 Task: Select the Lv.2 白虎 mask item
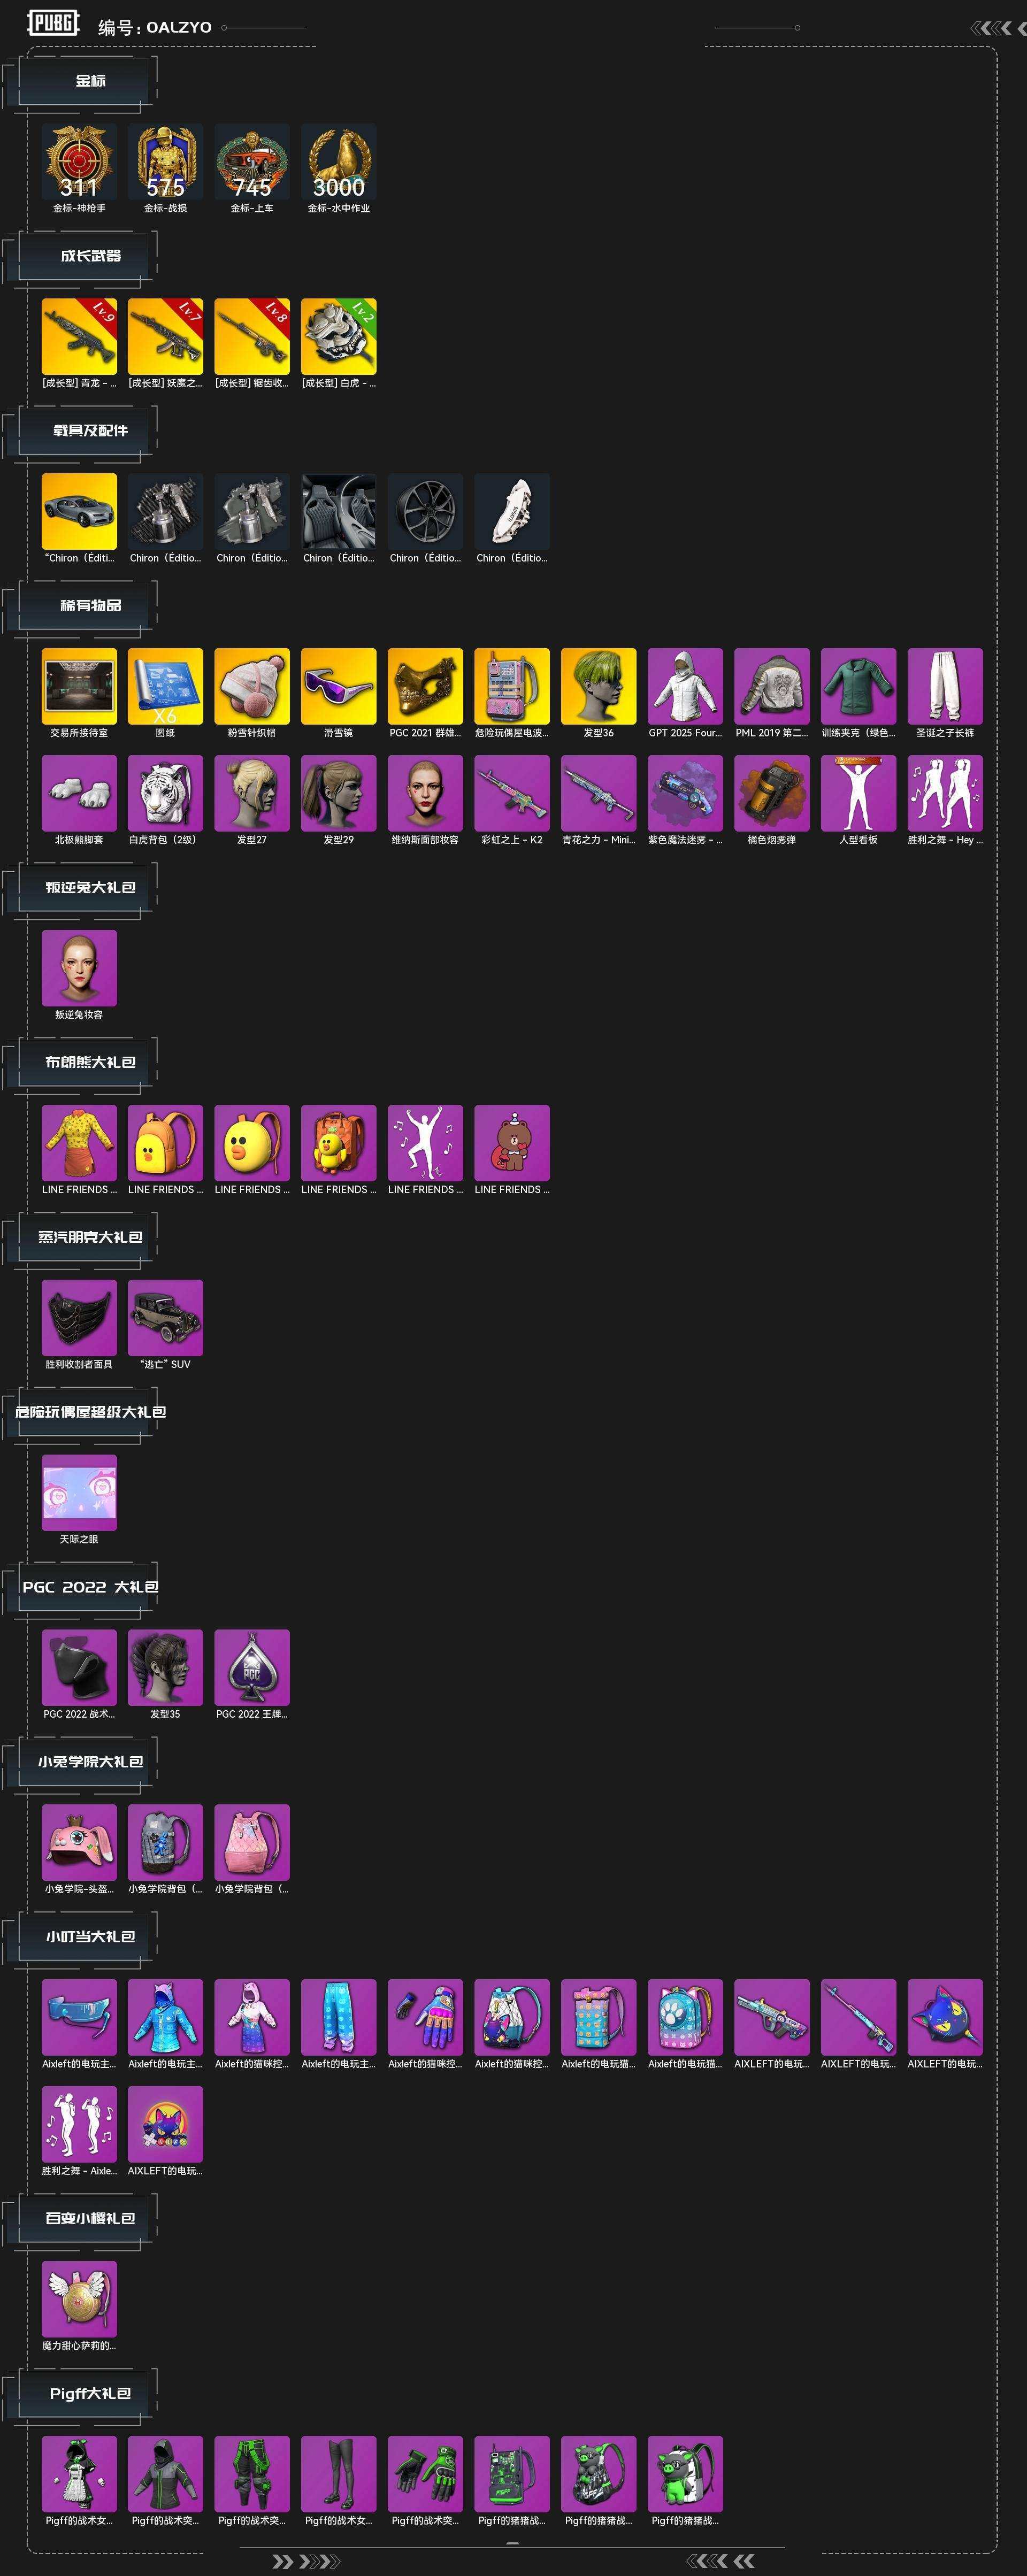tap(339, 336)
